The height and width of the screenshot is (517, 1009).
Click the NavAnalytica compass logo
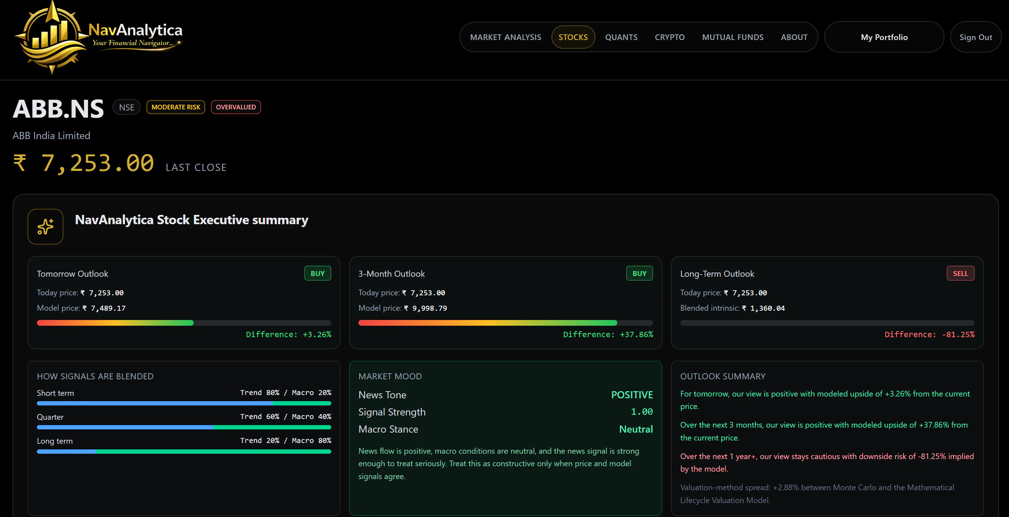(x=53, y=38)
